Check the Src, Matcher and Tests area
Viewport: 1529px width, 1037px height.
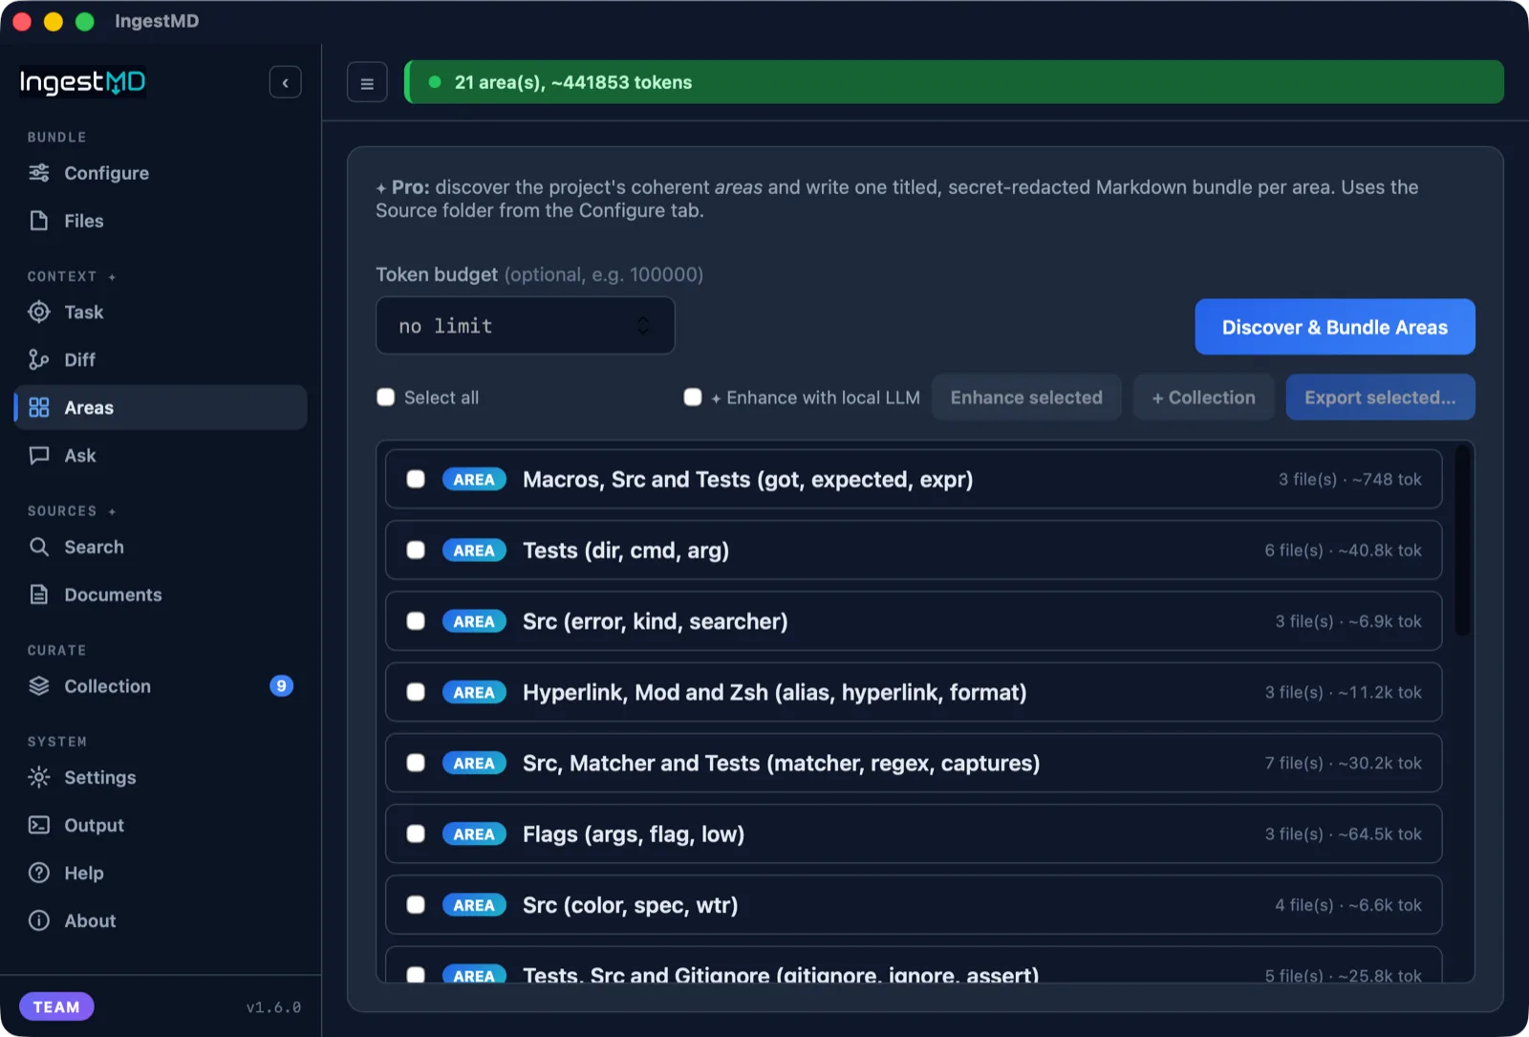[x=416, y=763]
